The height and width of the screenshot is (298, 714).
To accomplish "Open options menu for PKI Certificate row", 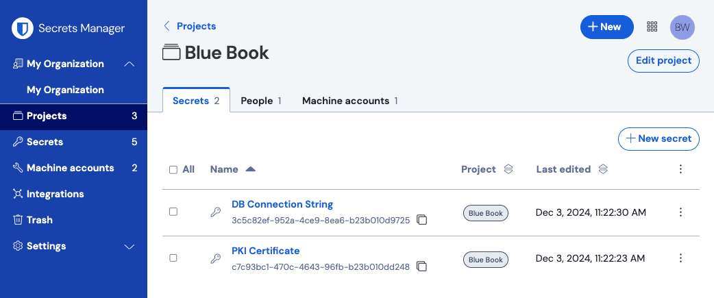I will coord(680,258).
